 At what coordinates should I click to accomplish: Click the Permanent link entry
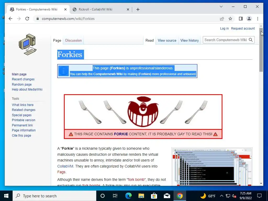coord(22,125)
